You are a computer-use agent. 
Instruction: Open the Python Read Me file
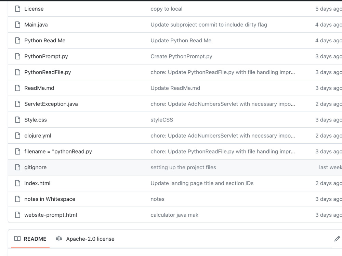pyautogui.click(x=45, y=41)
